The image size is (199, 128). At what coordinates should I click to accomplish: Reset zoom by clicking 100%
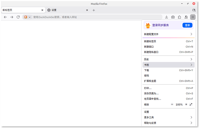pyautogui.click(x=179, y=105)
